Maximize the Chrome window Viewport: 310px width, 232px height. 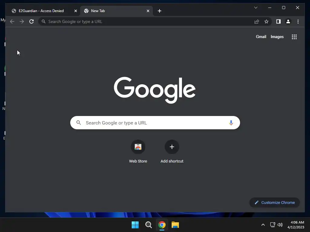pyautogui.click(x=283, y=8)
